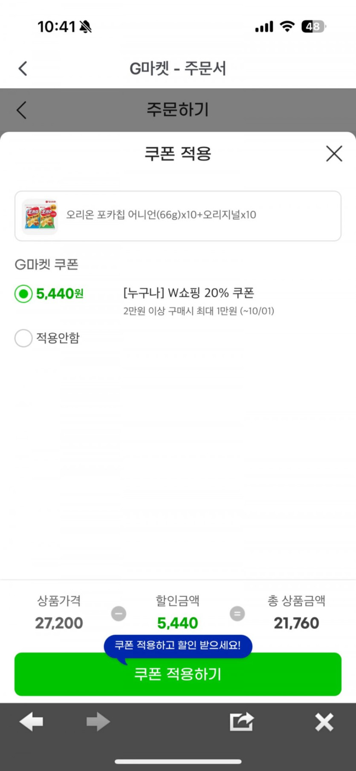Tap the minus icon between price and discount
356x771 pixels.
click(x=119, y=614)
